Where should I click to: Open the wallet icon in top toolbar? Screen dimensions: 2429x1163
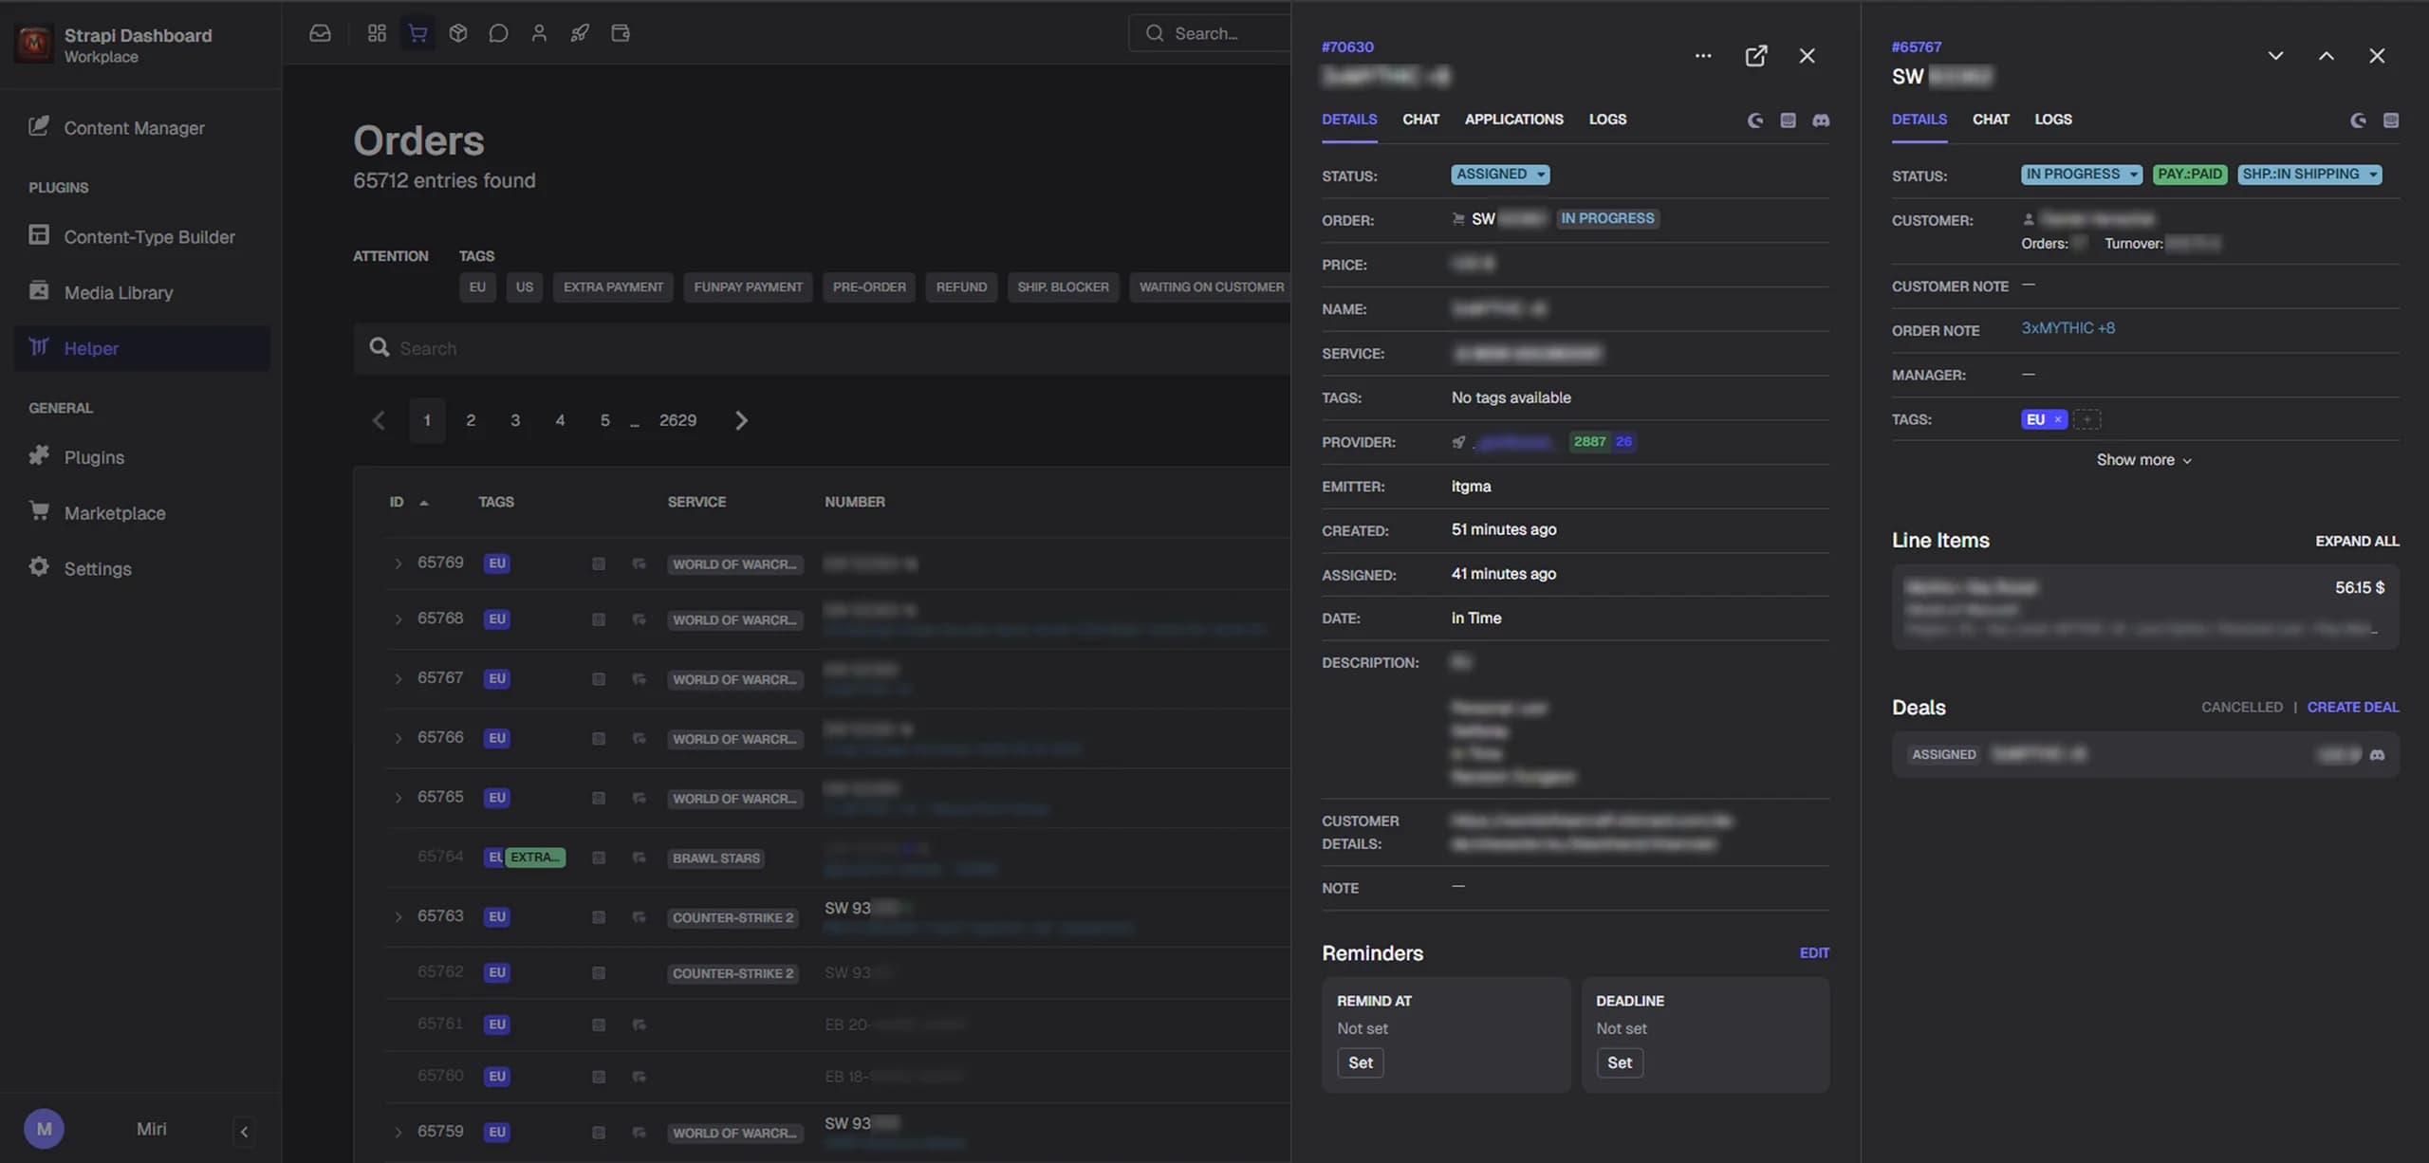(621, 33)
